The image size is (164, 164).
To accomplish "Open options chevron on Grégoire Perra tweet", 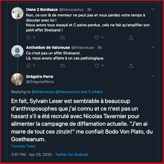I will (153, 76).
